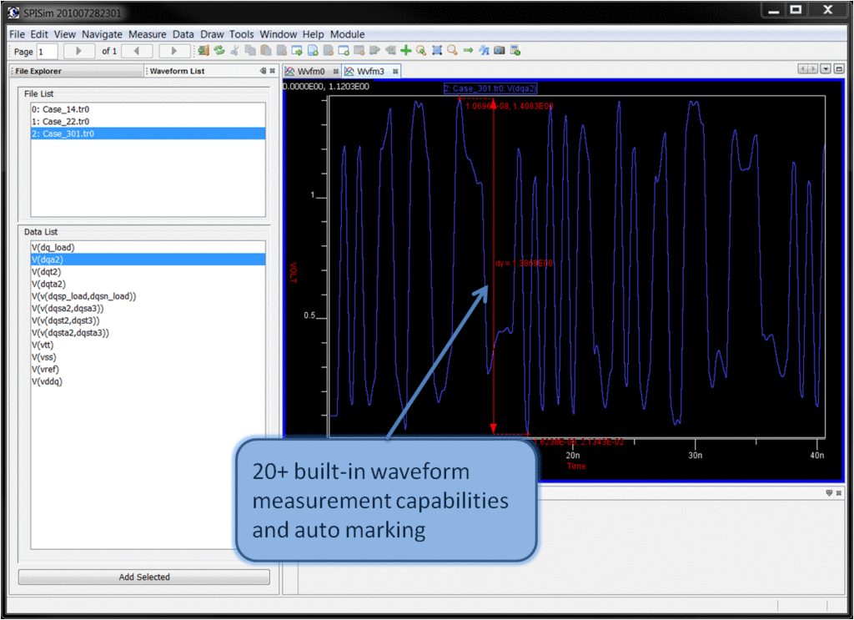Image resolution: width=854 pixels, height=620 pixels.
Task: Click the Page number input field
Action: click(47, 52)
